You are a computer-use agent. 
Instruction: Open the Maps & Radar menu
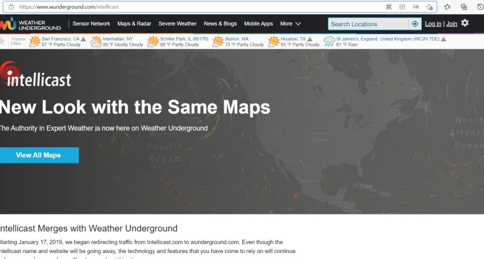[x=134, y=24]
